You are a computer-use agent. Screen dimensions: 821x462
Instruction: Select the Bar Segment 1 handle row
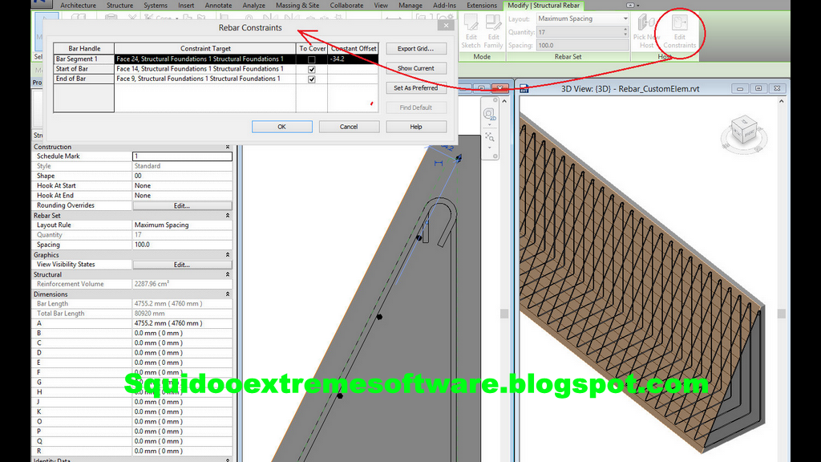83,59
